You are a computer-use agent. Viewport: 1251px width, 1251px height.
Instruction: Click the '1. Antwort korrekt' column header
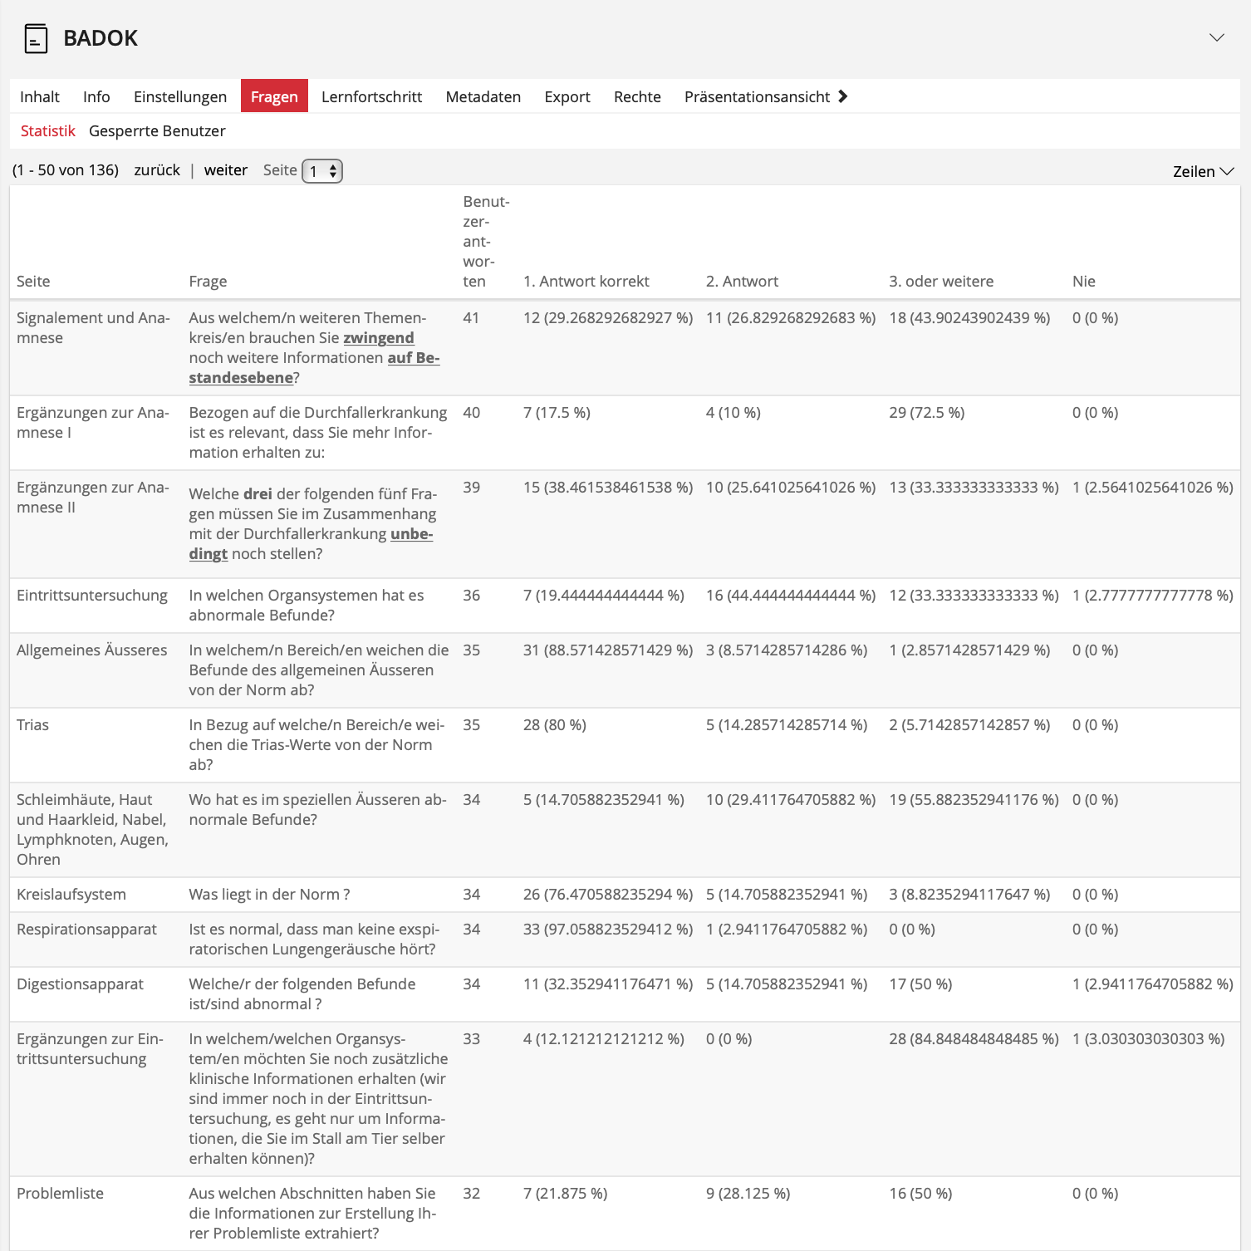(586, 282)
